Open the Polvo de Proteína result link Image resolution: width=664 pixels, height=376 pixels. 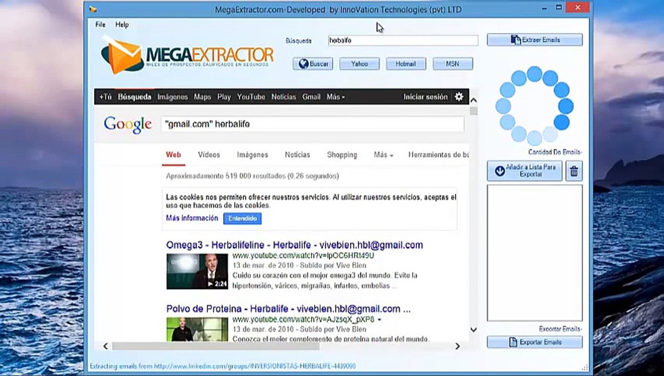288,309
